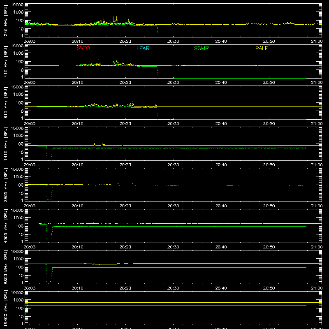Image resolution: width=329 pixels, height=329 pixels.
Task: Click the 1000 tick label of 8800 MHz plot
Action: coord(19,259)
